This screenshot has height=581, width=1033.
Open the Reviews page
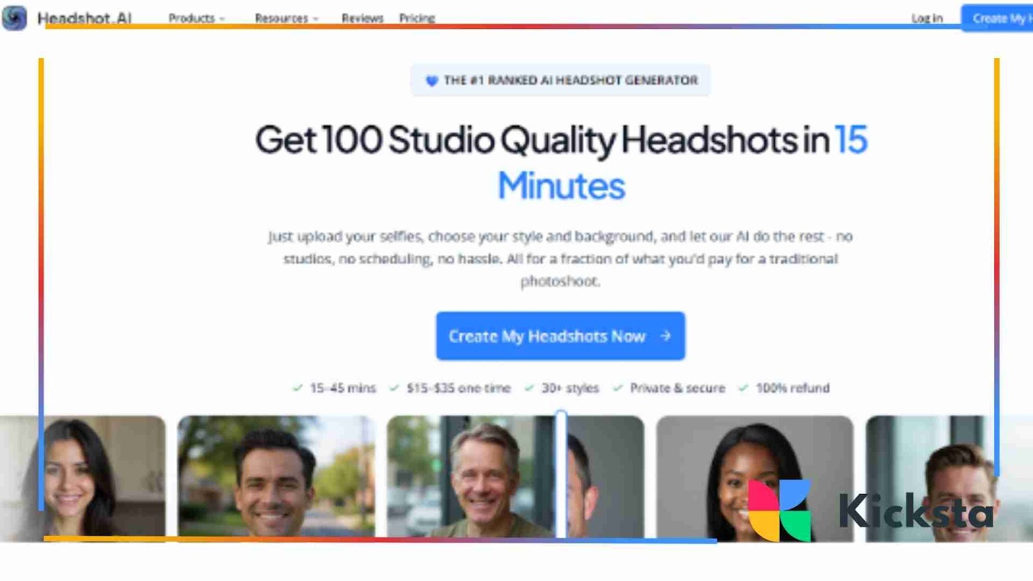coord(362,18)
